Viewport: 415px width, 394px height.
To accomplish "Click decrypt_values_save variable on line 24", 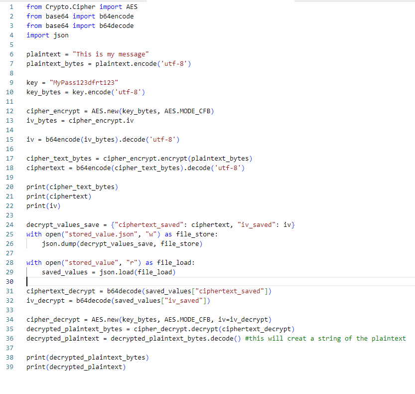I will click(x=63, y=225).
